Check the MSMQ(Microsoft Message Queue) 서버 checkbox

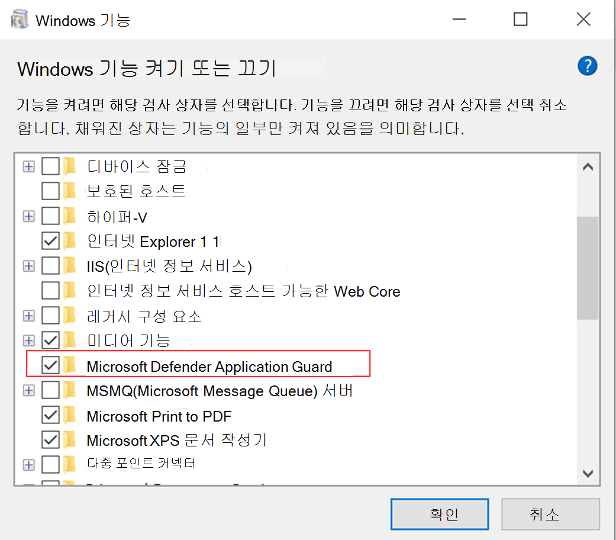click(50, 390)
